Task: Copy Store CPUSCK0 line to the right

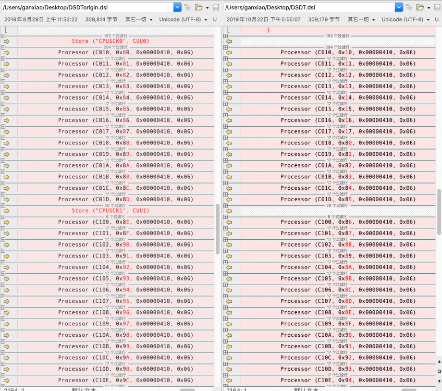Action: point(6,41)
